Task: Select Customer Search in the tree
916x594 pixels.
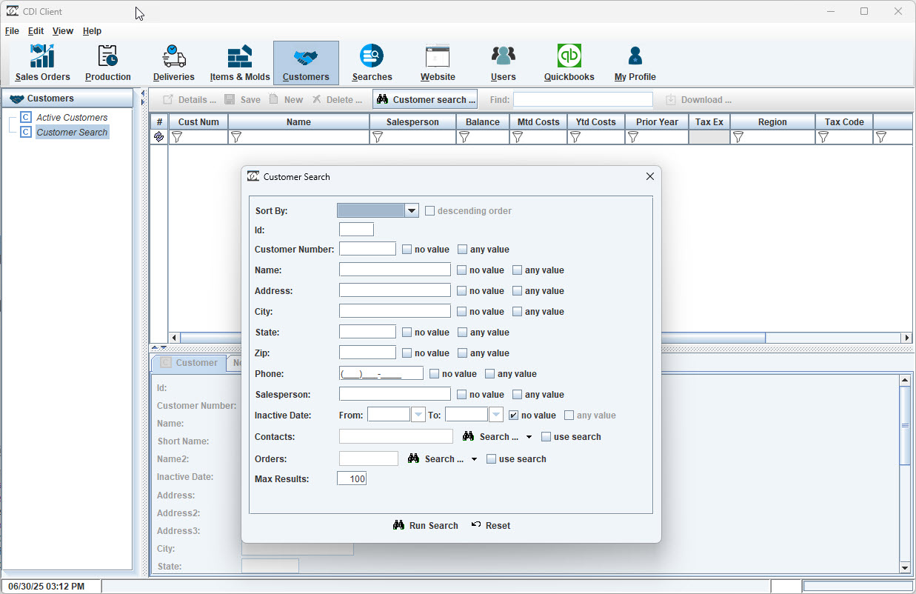Action: tap(72, 133)
